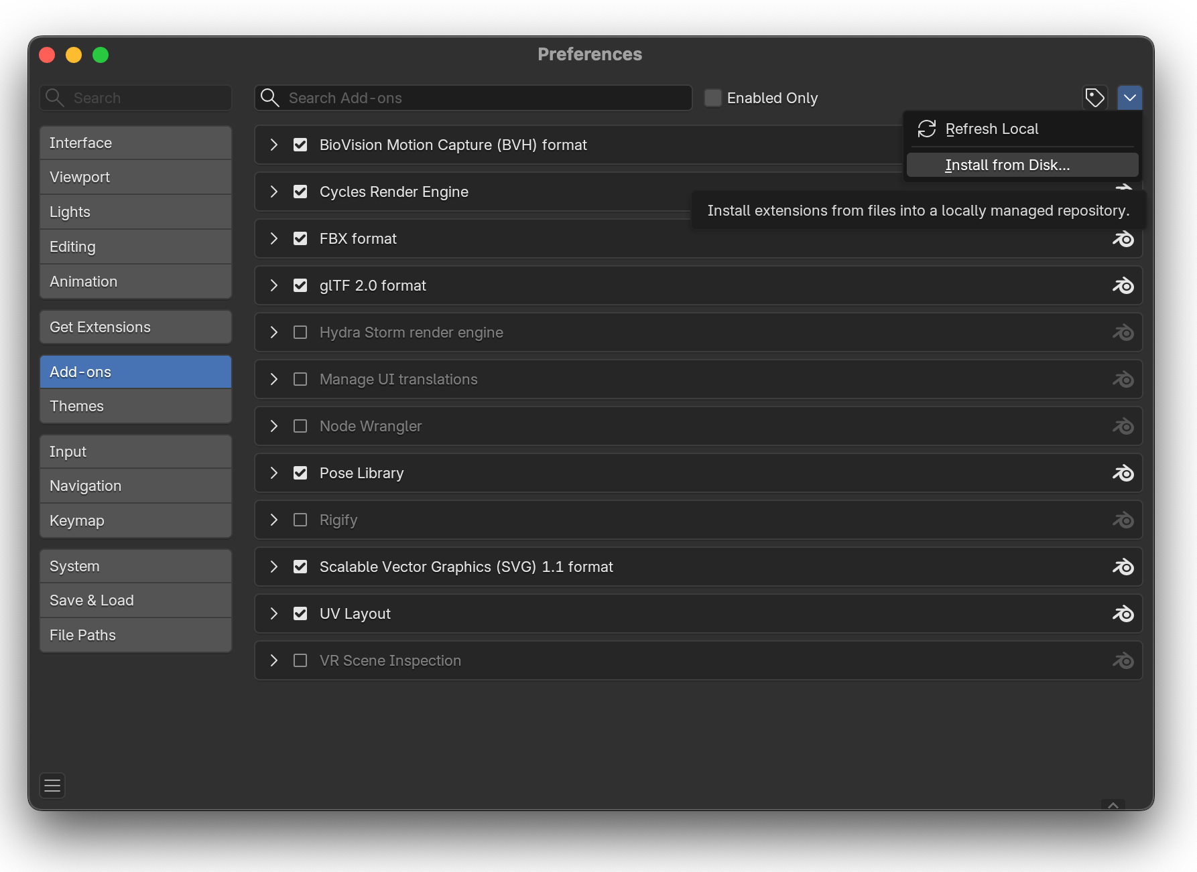Enable the Node Wrangler add-on
Screen dimensions: 1197x872
(x=300, y=426)
